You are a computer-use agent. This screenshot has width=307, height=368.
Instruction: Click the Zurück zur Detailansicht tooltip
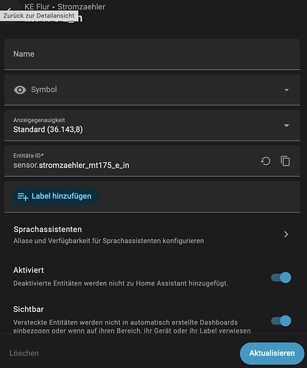[39, 15]
